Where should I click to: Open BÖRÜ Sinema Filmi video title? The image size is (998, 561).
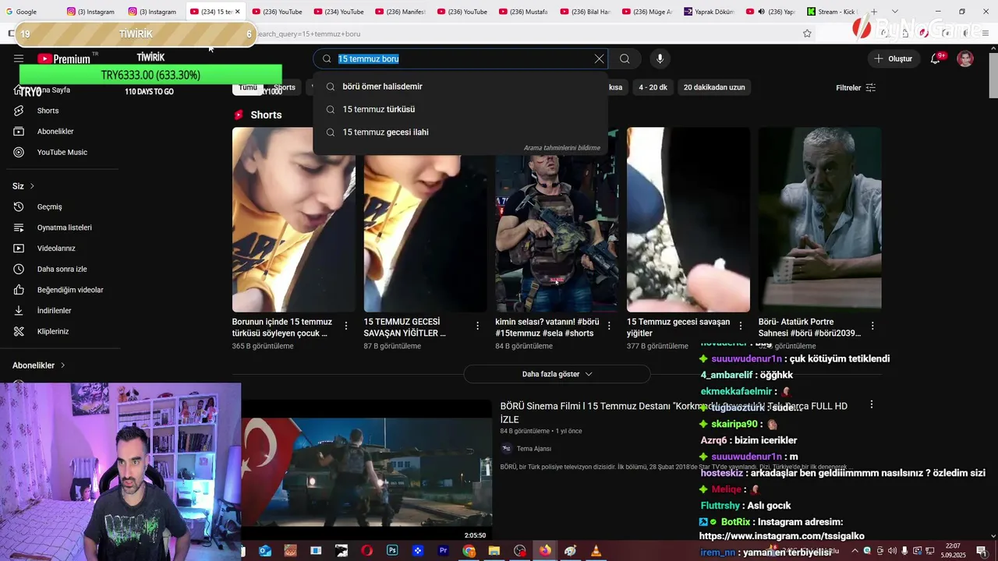click(x=674, y=412)
